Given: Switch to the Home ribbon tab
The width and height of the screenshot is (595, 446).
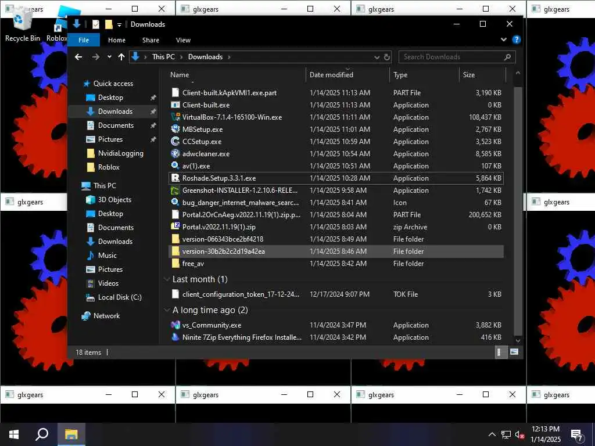Looking at the screenshot, I should point(116,40).
